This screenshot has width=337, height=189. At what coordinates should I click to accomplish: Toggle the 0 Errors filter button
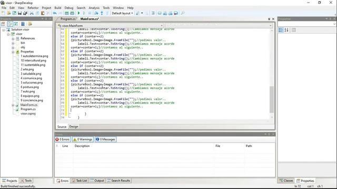click(63, 140)
